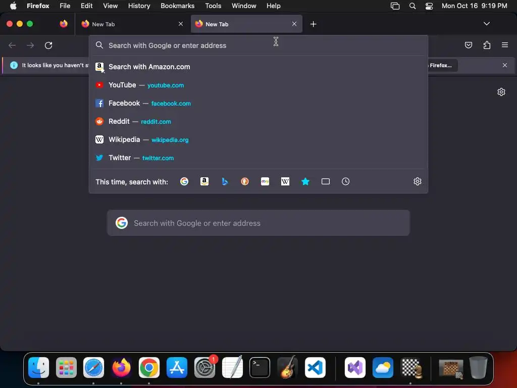Screen dimensions: 517x388
Task: Open the Bookmarks menu
Action: (x=178, y=6)
